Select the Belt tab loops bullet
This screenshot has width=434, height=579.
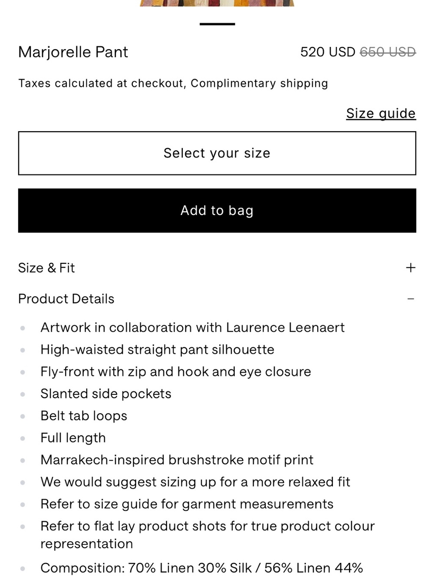(x=84, y=416)
